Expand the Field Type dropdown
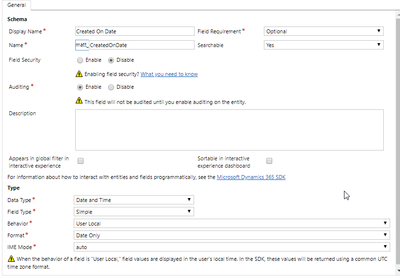This screenshot has height=278, width=400. pyautogui.click(x=134, y=211)
